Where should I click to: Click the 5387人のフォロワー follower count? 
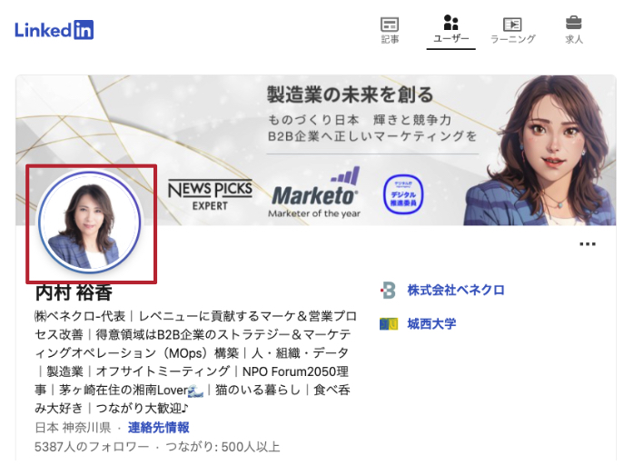(92, 447)
